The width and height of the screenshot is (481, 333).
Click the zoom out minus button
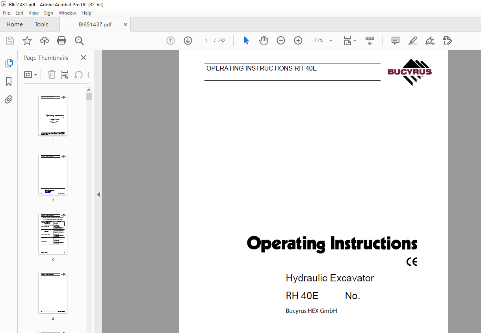tap(280, 41)
